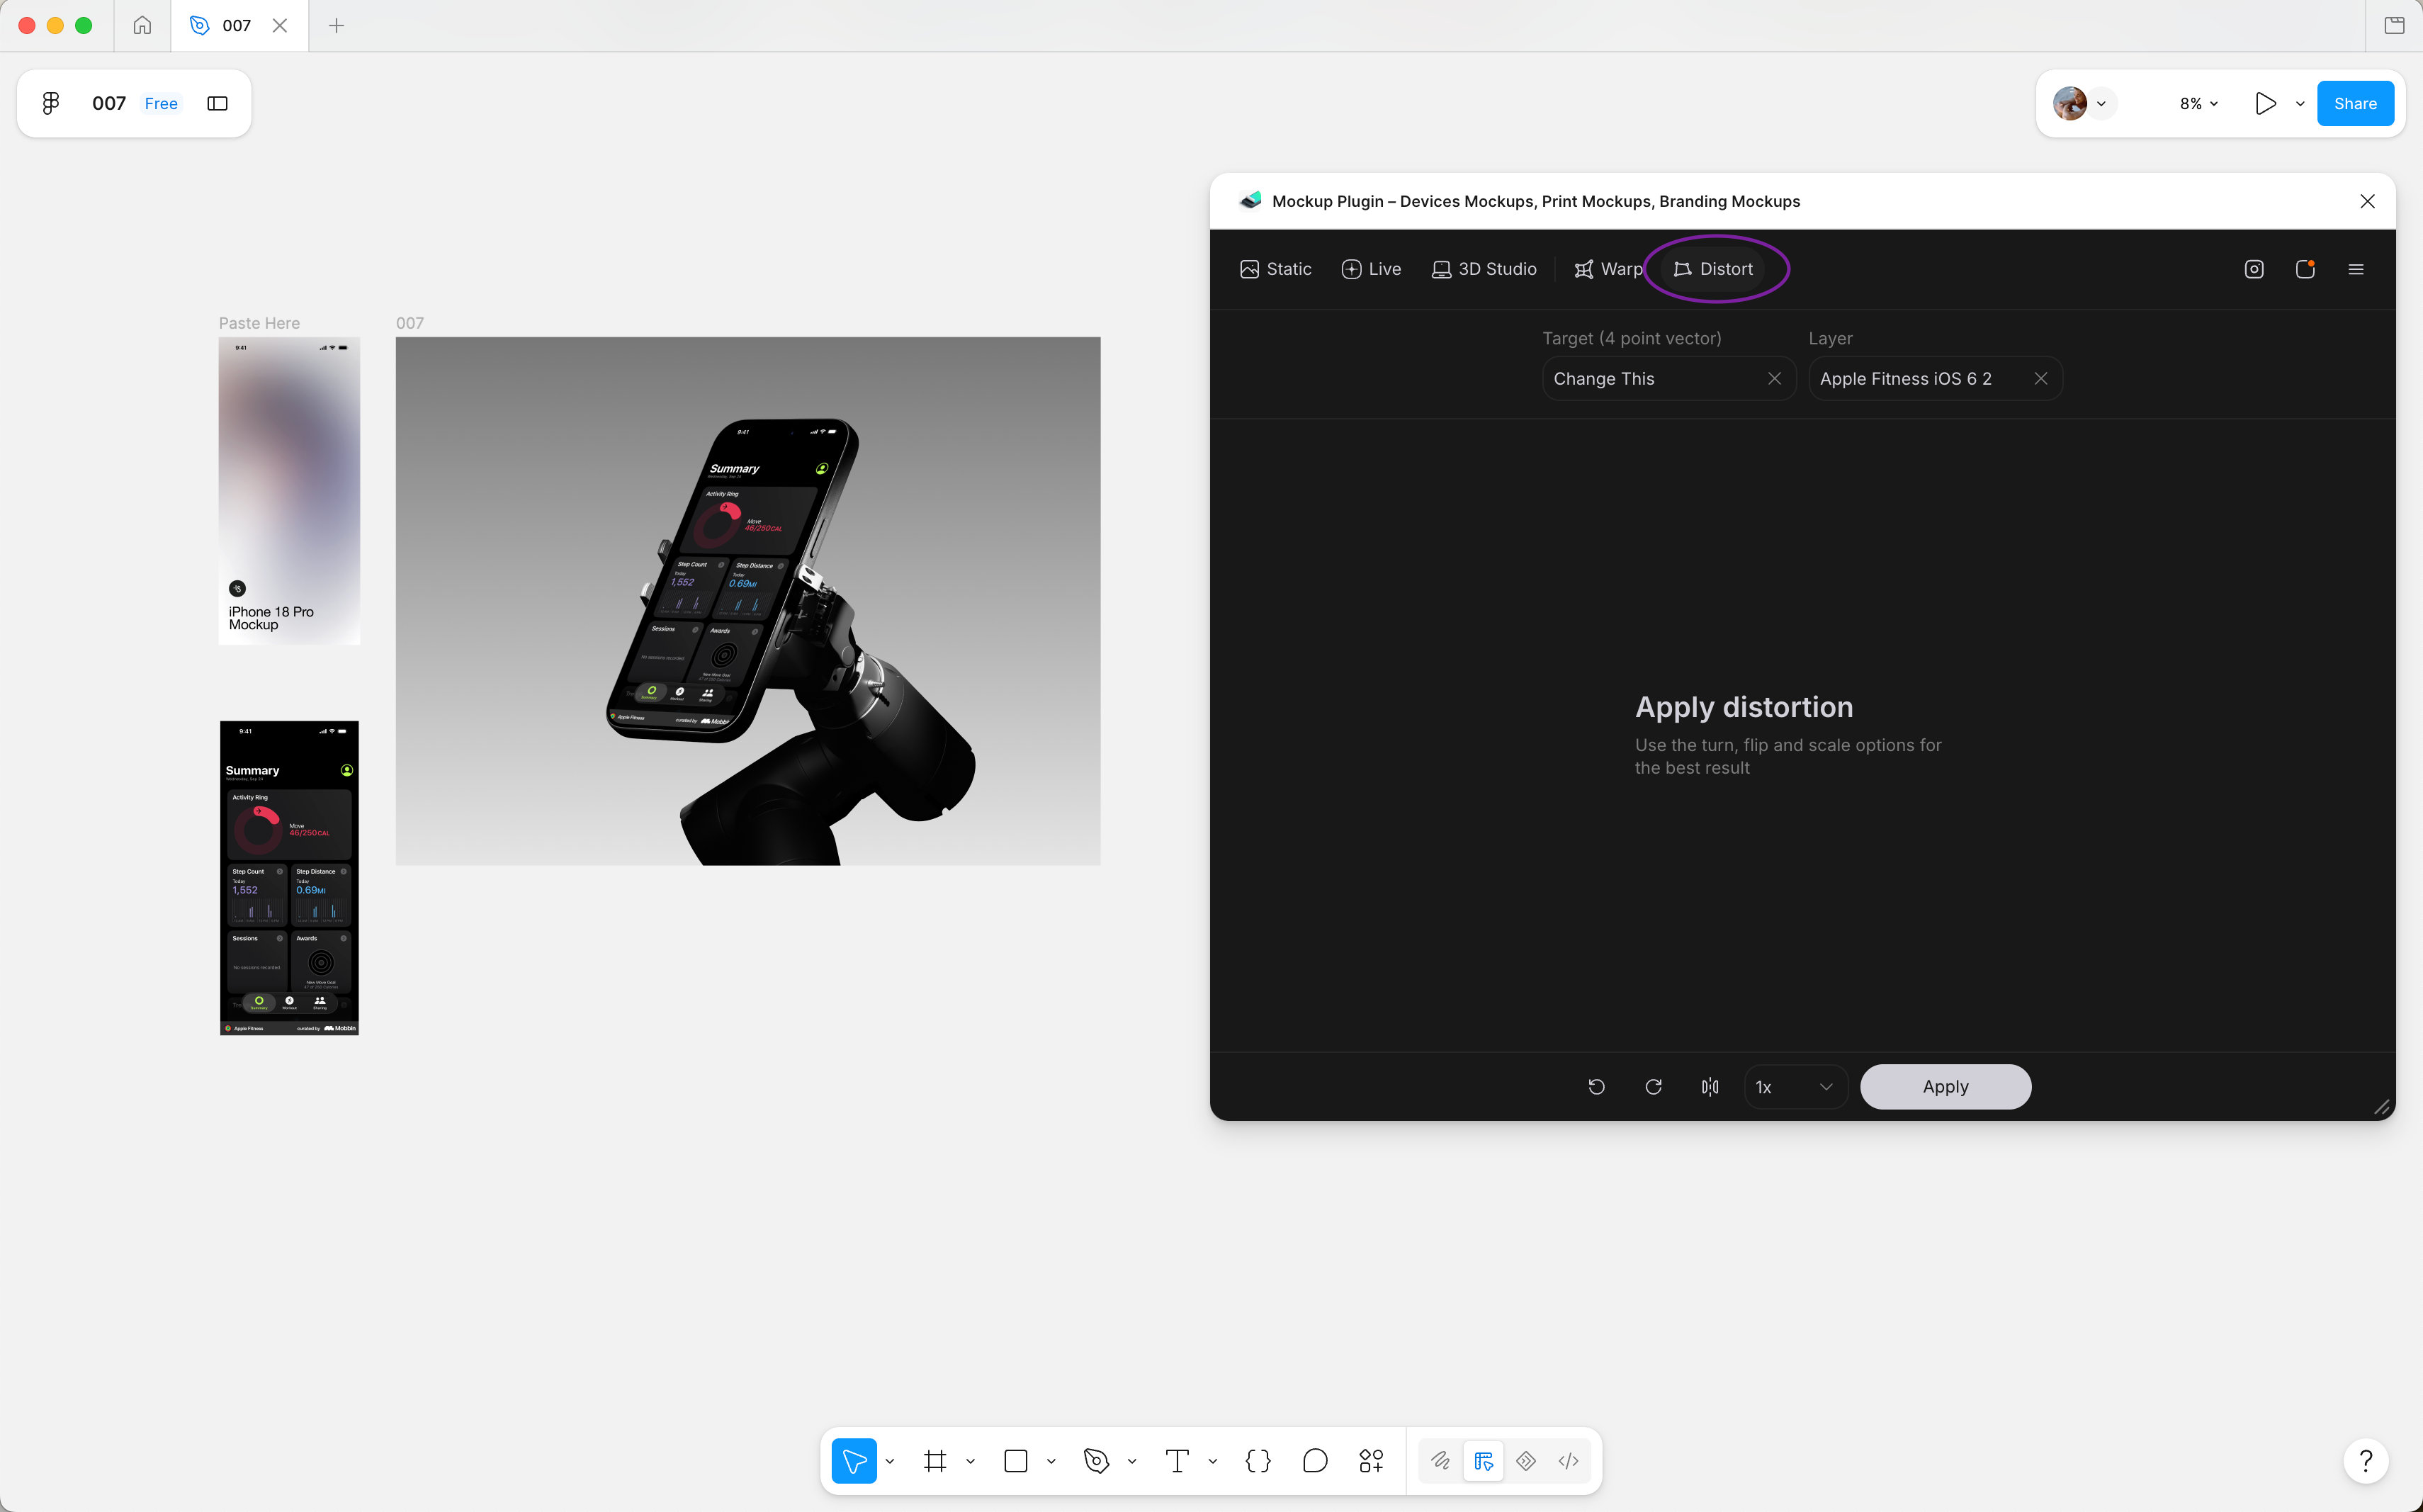Image resolution: width=2423 pixels, height=1512 pixels.
Task: Toggle the sidebar panel icon
Action: coord(217,103)
